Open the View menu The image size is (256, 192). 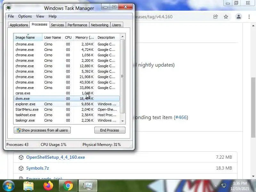click(x=40, y=16)
